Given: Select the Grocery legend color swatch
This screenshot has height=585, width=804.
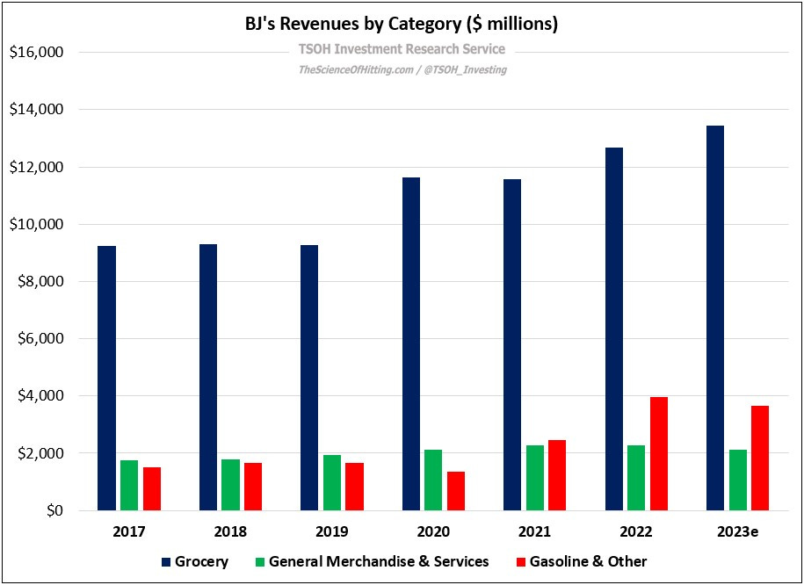Looking at the screenshot, I should tap(165, 562).
